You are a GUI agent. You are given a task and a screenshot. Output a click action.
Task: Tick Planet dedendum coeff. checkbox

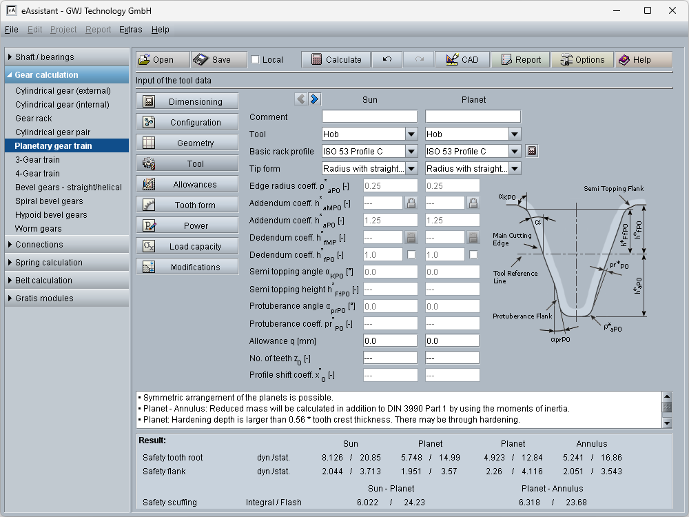[473, 254]
